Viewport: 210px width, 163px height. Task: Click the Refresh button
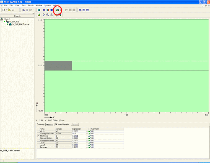75,124
